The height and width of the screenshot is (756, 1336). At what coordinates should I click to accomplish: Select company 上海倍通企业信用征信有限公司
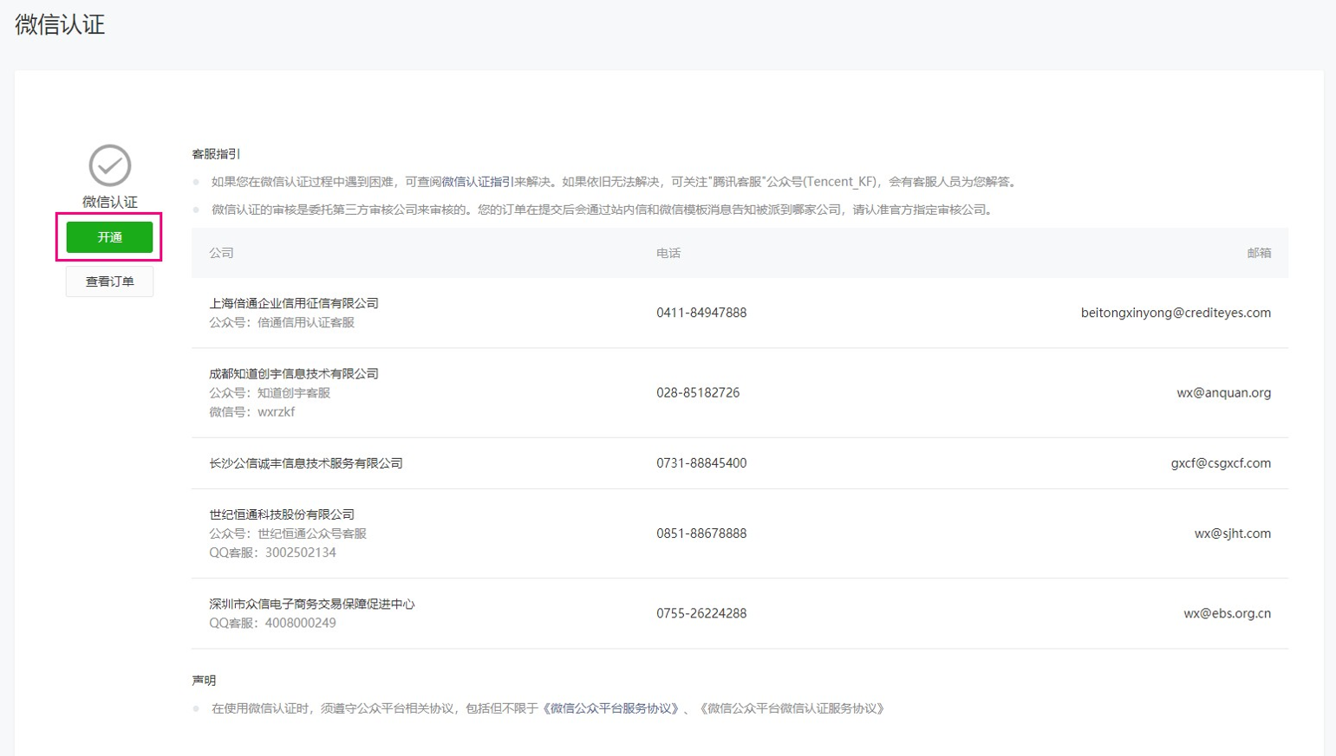click(294, 303)
